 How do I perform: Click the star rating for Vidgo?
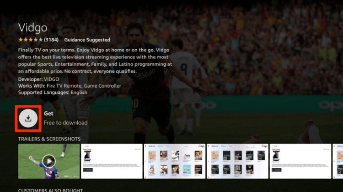coord(30,40)
